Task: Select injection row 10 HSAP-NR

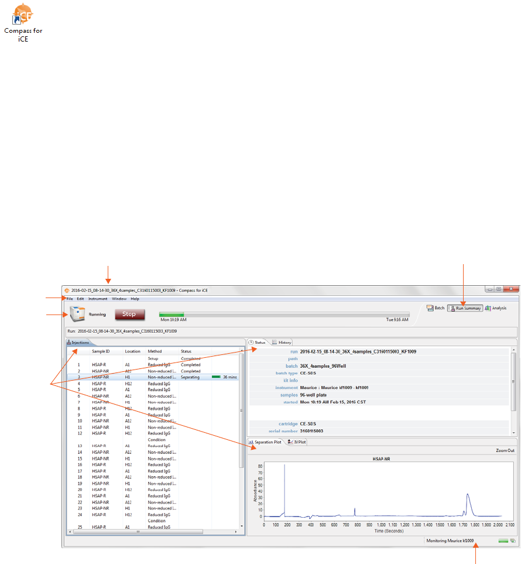Action: [153, 421]
